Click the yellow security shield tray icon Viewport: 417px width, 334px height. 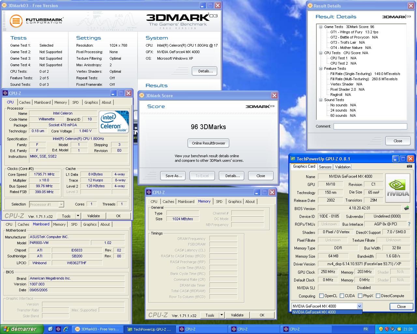(x=381, y=329)
